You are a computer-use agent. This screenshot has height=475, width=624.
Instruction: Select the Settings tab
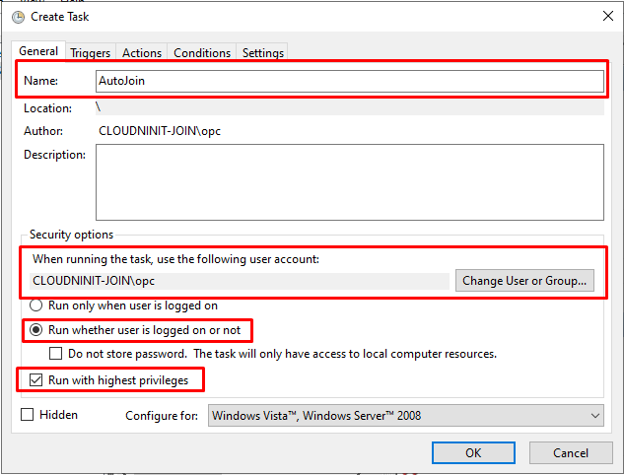262,52
